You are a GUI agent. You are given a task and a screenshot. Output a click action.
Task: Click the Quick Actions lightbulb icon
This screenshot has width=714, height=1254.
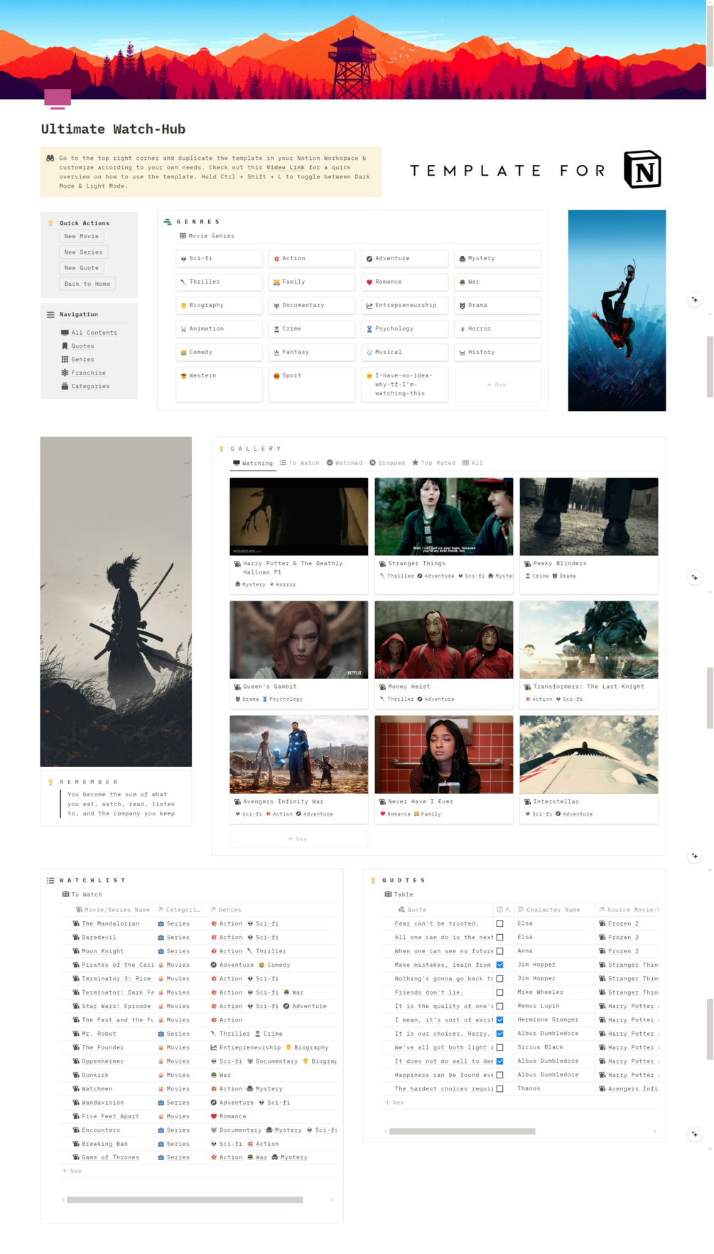point(50,223)
